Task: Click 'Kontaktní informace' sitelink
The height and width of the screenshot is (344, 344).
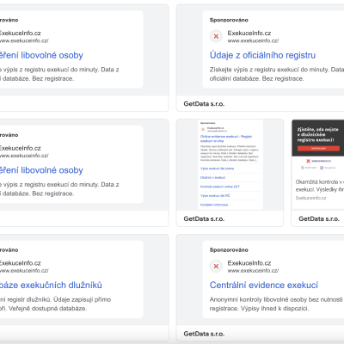Action: pyautogui.click(x=214, y=205)
